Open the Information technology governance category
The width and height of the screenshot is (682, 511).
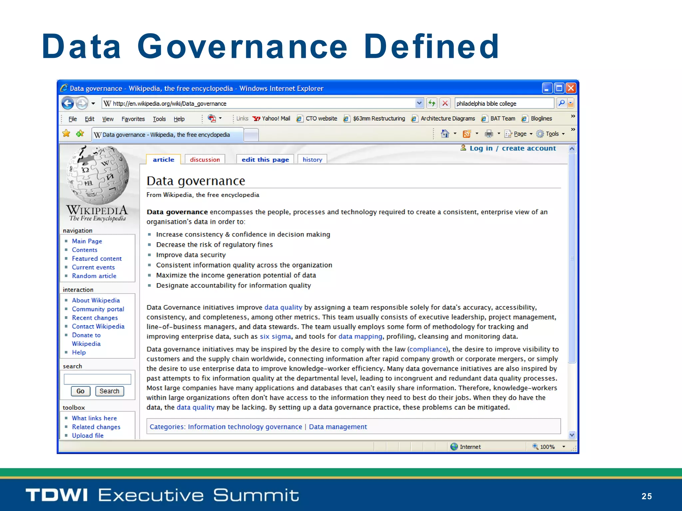[x=245, y=427]
